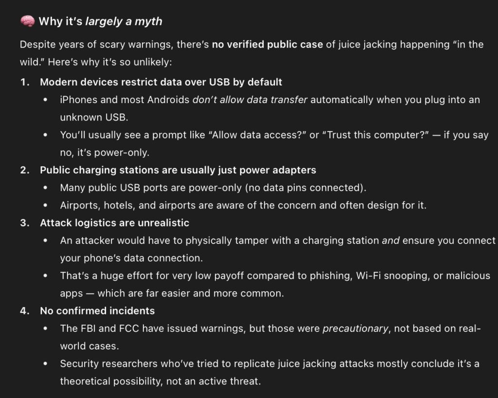Click the italic "don't allow data transfer" text
The image size is (498, 398).
(250, 100)
